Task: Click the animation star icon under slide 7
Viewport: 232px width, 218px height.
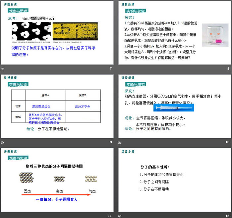Action: click(x=3, y=69)
